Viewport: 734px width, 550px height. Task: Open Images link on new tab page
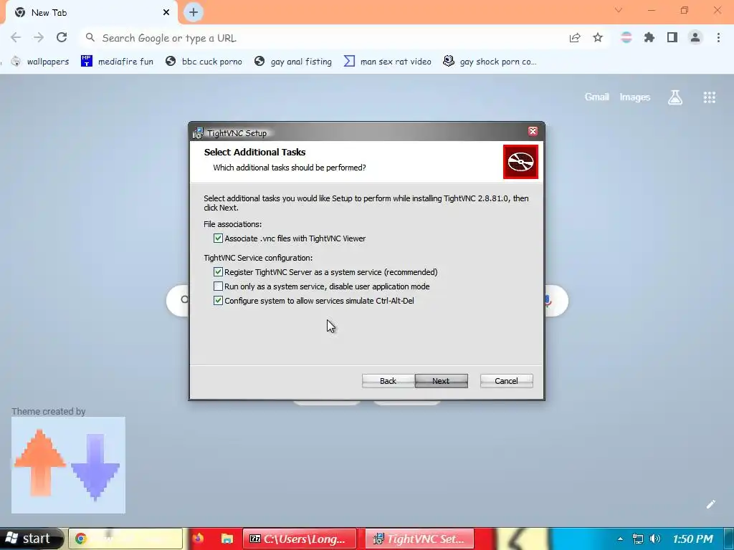(635, 97)
